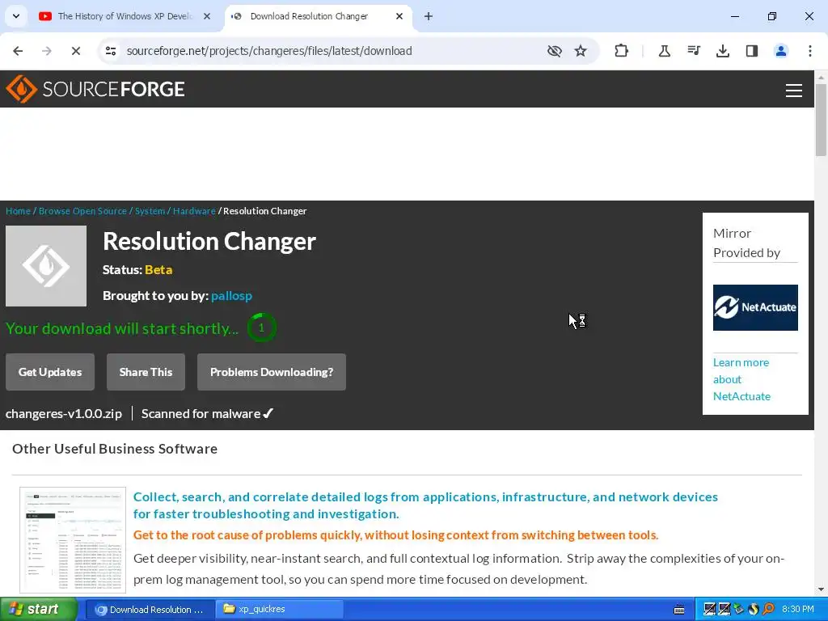
Task: Click the Safely Remove Hardware tray icon
Action: (739, 610)
